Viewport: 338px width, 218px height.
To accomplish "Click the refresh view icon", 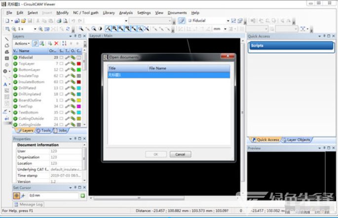I will 68,29.
